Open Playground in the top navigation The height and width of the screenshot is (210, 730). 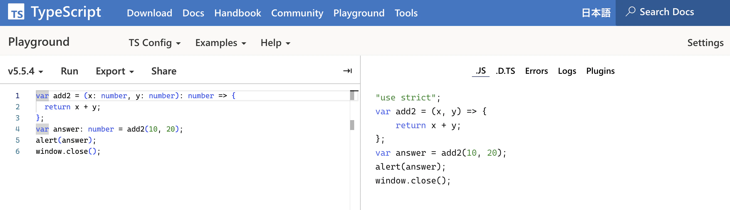point(359,13)
